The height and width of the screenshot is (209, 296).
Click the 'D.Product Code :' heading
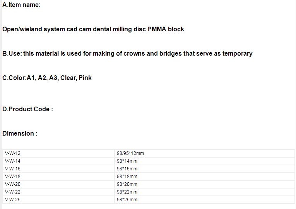point(27,109)
